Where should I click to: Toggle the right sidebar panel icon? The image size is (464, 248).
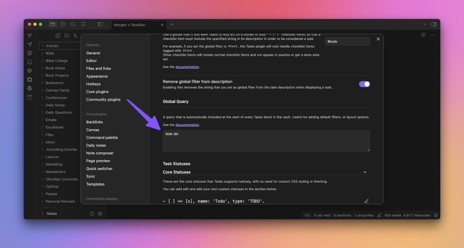tap(434, 24)
